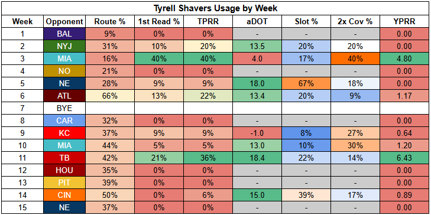Screen dimensions: 431x215
Task: Click the CIN opponent cell
Action: (64, 196)
